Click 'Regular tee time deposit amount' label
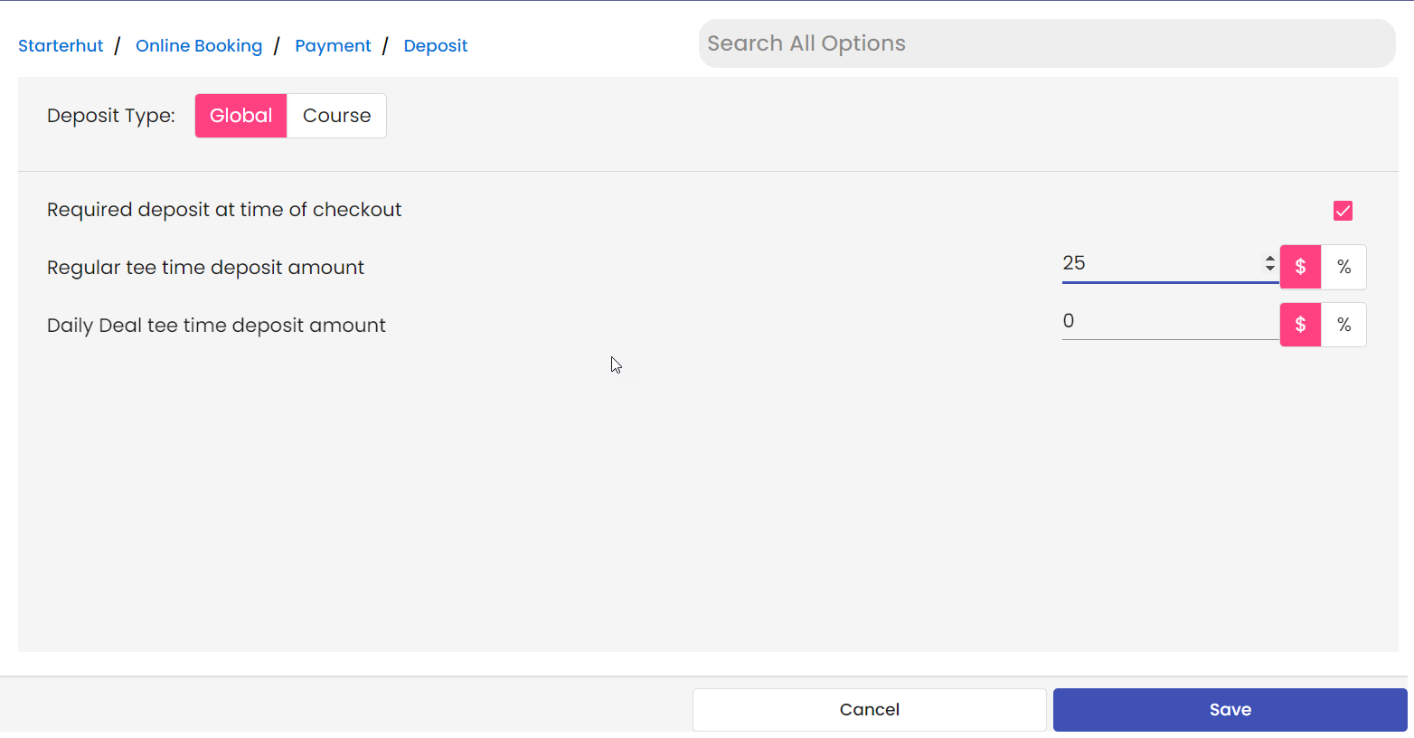 205,268
